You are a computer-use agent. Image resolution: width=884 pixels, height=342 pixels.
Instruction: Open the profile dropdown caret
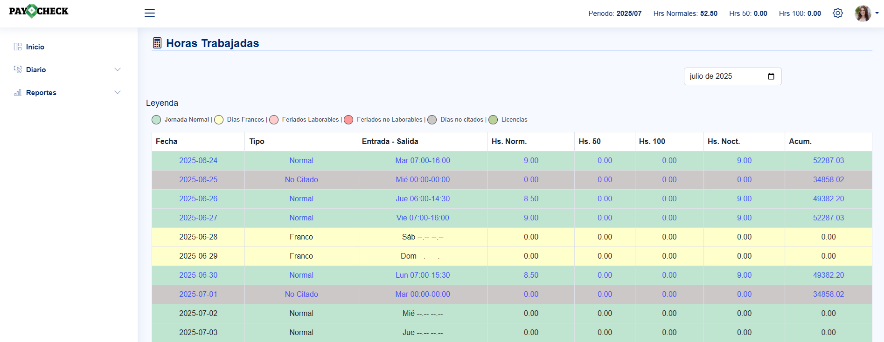877,13
